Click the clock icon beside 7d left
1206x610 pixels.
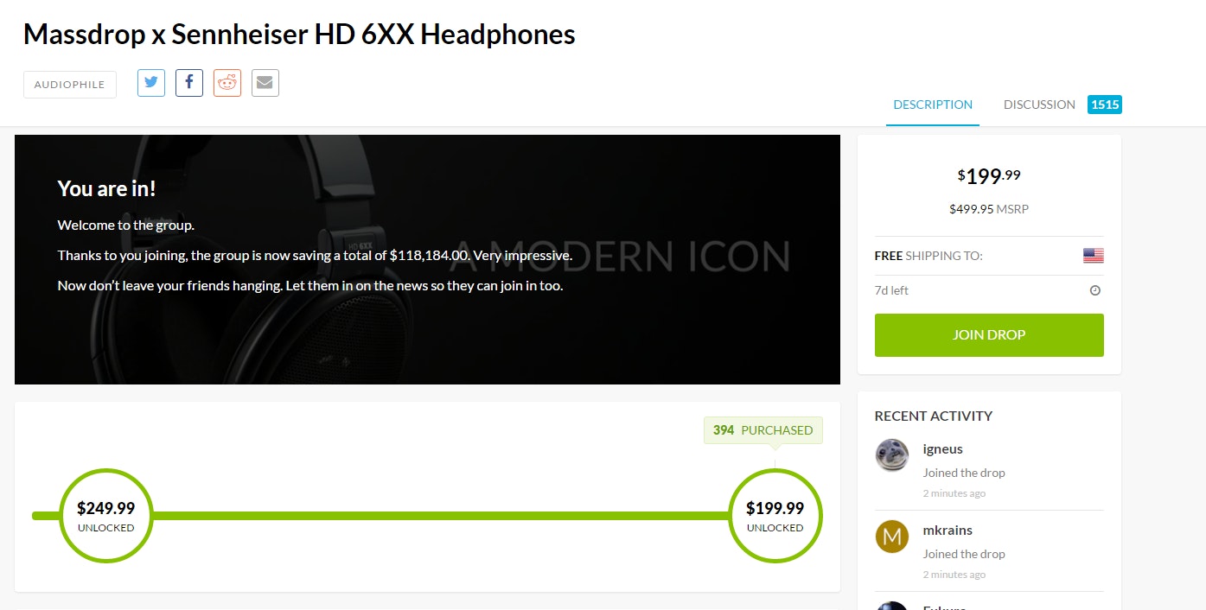click(x=1095, y=290)
